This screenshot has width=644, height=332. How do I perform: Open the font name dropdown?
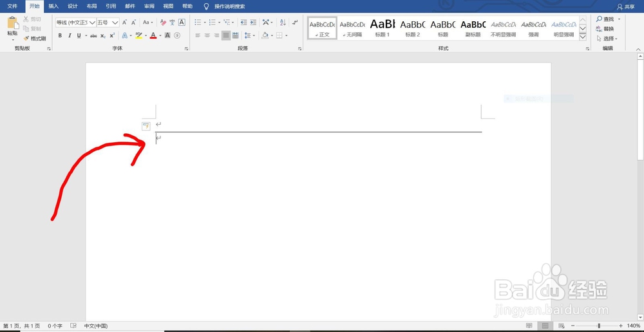click(x=93, y=22)
